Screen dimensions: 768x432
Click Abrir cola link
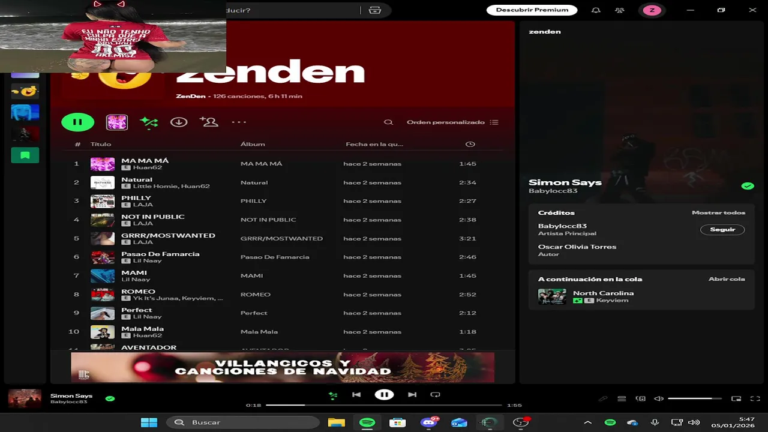click(x=727, y=279)
